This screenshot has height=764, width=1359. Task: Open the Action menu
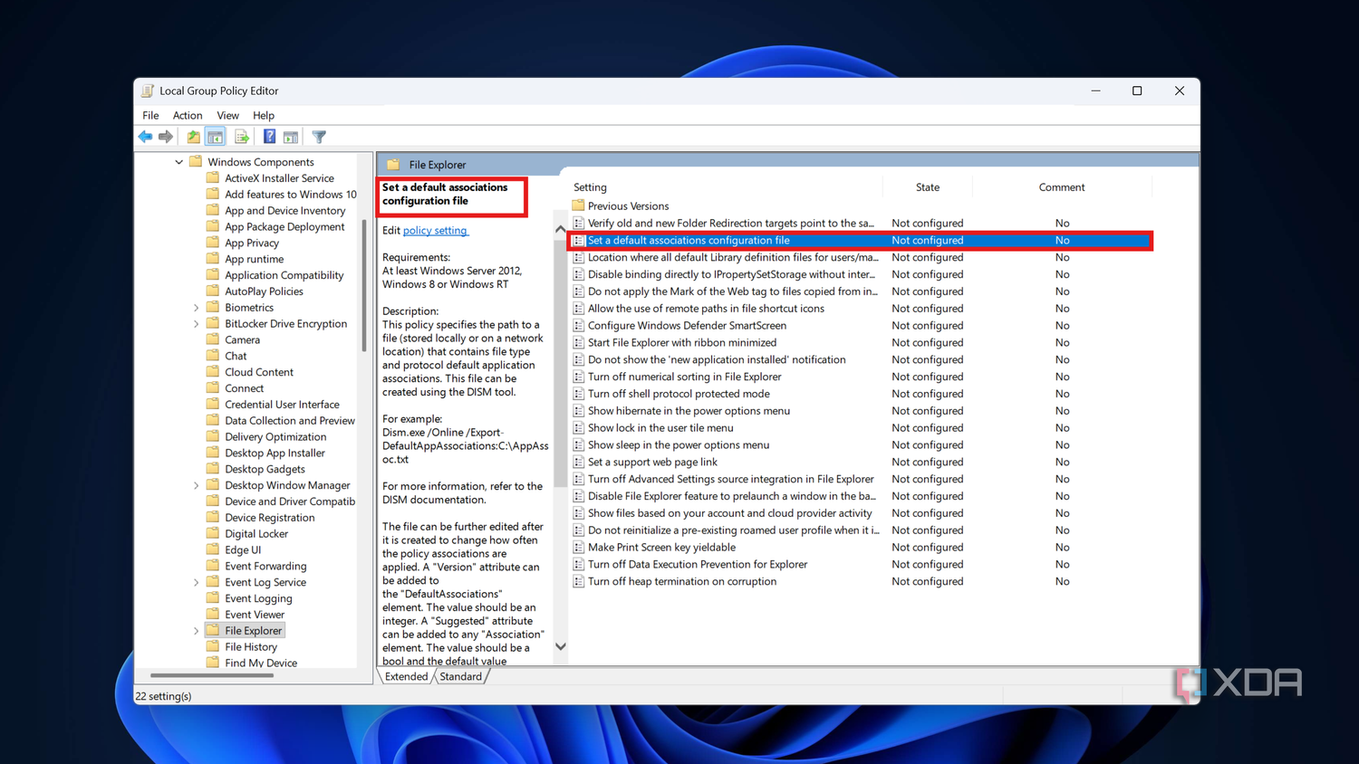tap(188, 115)
